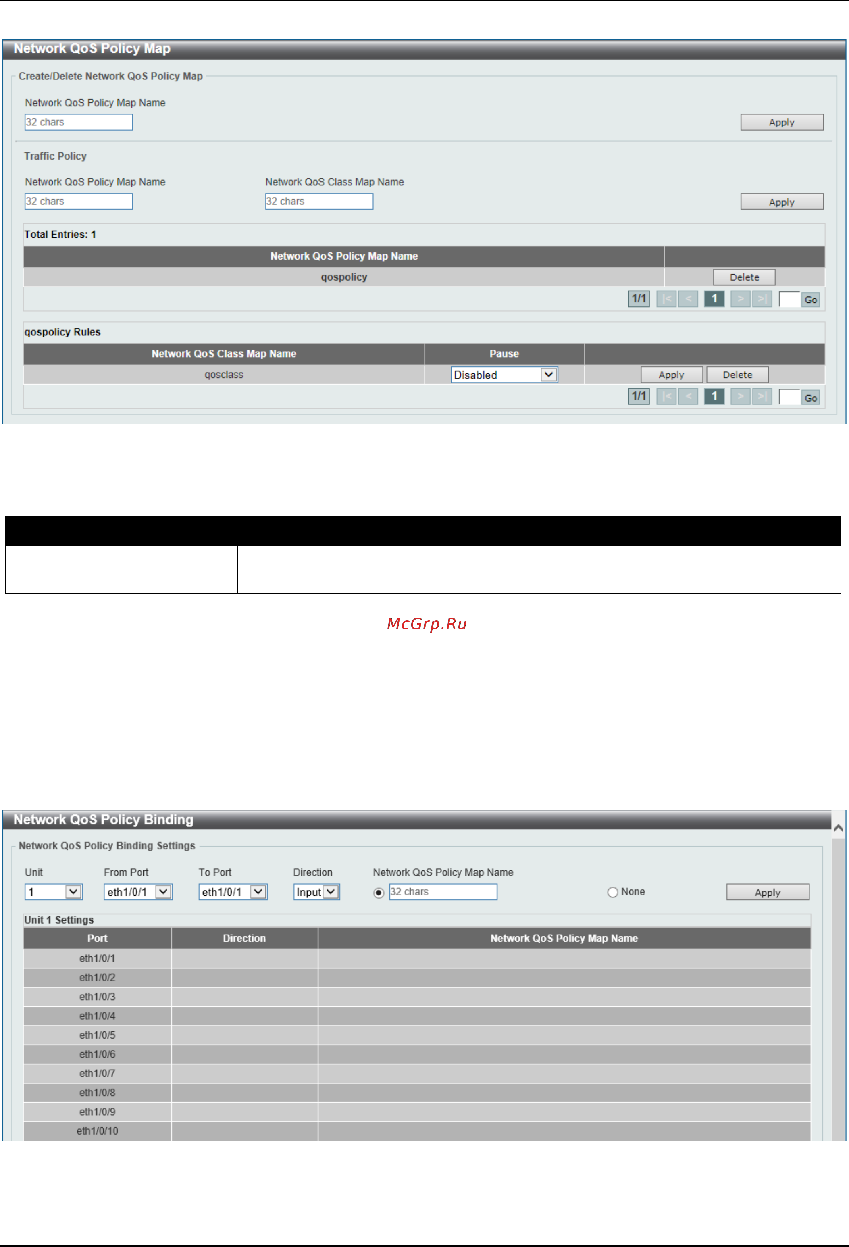Open the From Port dropdown
This screenshot has width=849, height=1247.
[x=138, y=892]
